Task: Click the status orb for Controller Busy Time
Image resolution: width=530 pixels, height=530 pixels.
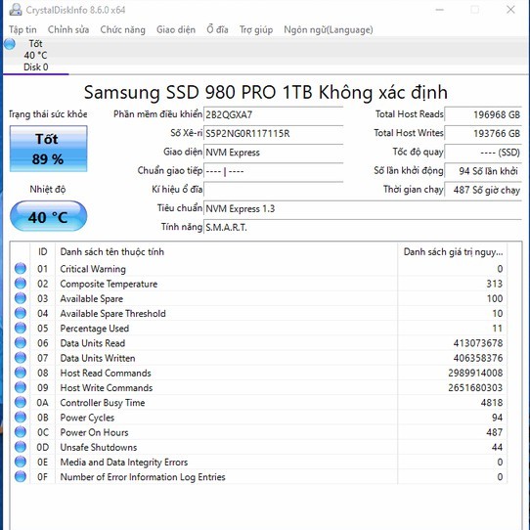Action: click(x=21, y=402)
